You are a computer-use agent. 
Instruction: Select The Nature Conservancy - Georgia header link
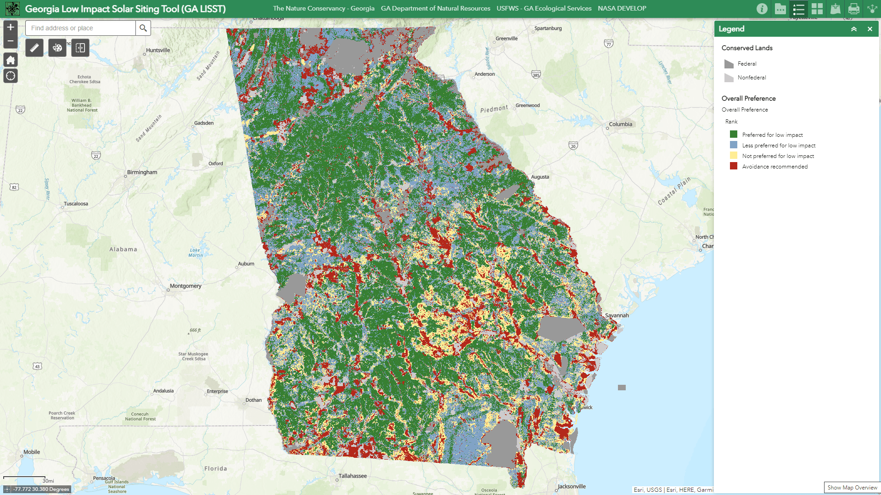(x=324, y=8)
